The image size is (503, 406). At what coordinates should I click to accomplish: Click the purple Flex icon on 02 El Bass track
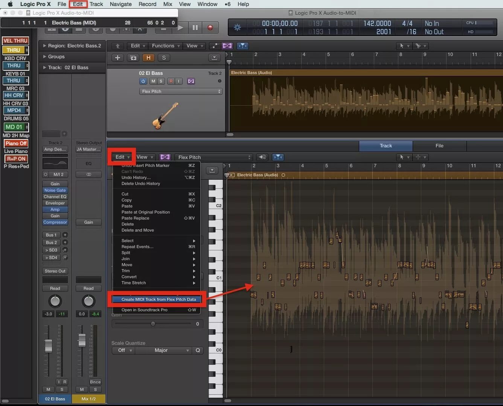tap(191, 81)
